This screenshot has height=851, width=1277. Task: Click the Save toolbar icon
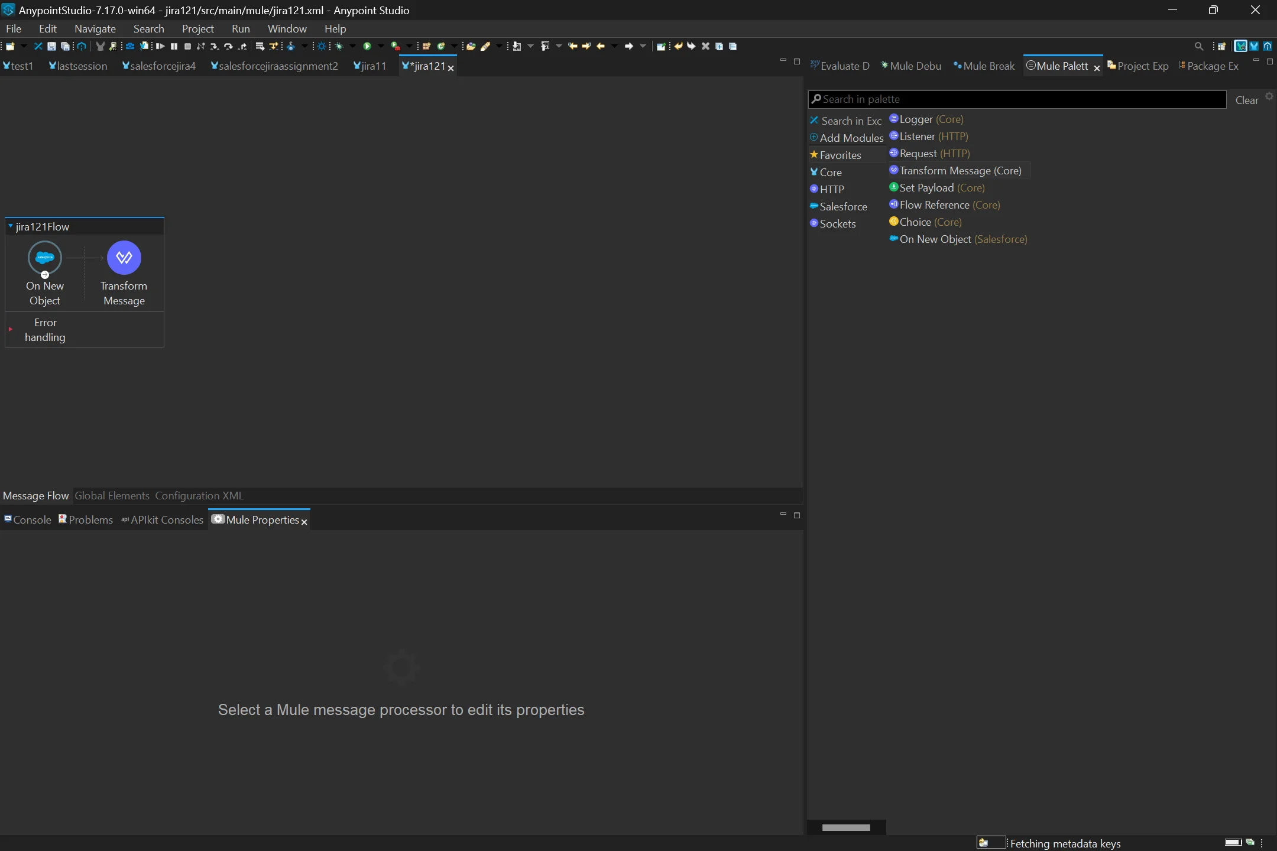51,46
